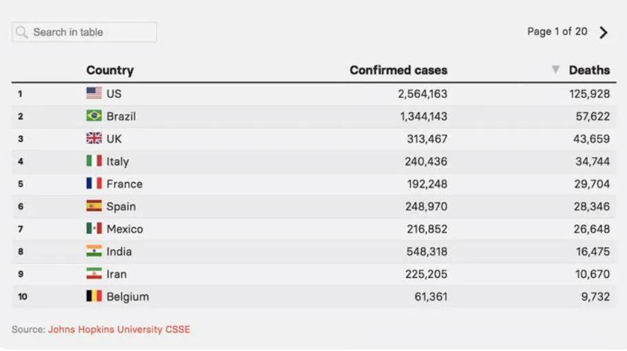Click the Deaths column header
Viewport: 627px width, 351px height.
[589, 70]
